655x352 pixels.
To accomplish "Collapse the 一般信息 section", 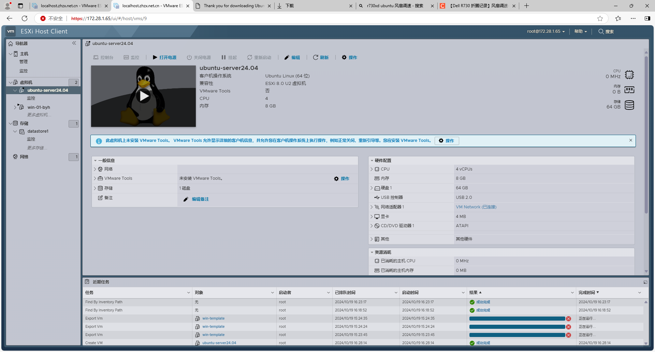I will [x=96, y=161].
